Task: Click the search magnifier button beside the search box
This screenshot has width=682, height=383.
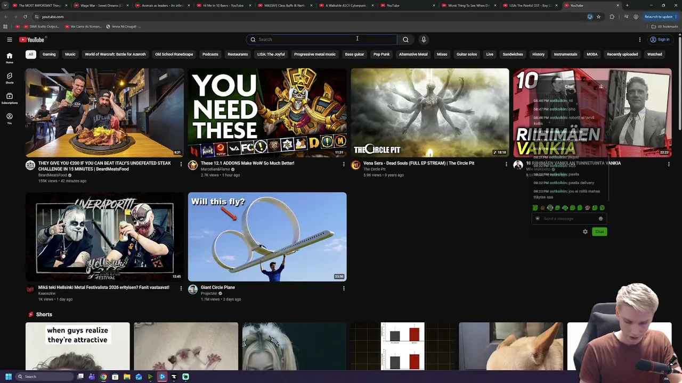Action: click(x=405, y=39)
